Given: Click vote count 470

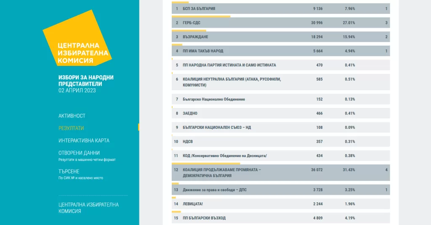Looking at the screenshot, I should coord(319,65).
